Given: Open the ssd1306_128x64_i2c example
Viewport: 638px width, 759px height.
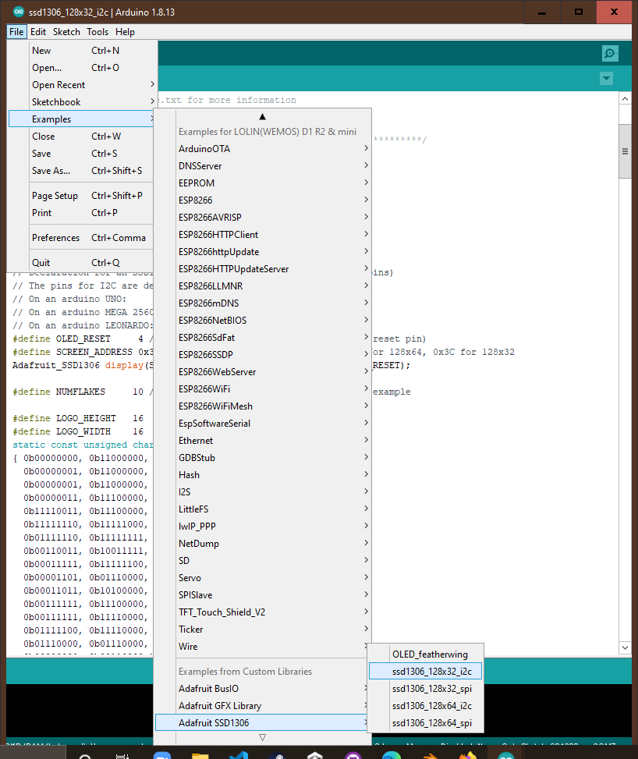Looking at the screenshot, I should [426, 706].
